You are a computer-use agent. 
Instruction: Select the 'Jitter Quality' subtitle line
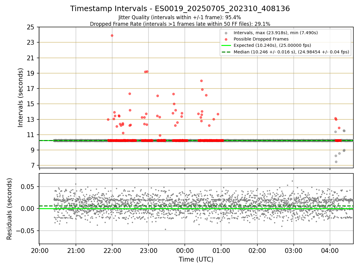180,17
